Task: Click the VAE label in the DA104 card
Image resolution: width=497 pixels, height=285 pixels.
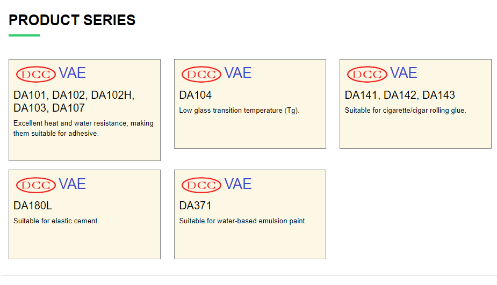Action: click(x=238, y=73)
